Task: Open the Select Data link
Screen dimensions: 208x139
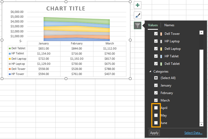Action: click(x=193, y=133)
